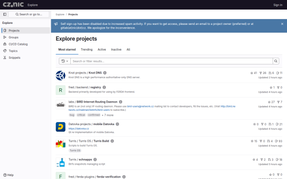Viewport: 287px width, 179px height.
Task: Open the Knot DNS project link
Action: tap(85, 73)
